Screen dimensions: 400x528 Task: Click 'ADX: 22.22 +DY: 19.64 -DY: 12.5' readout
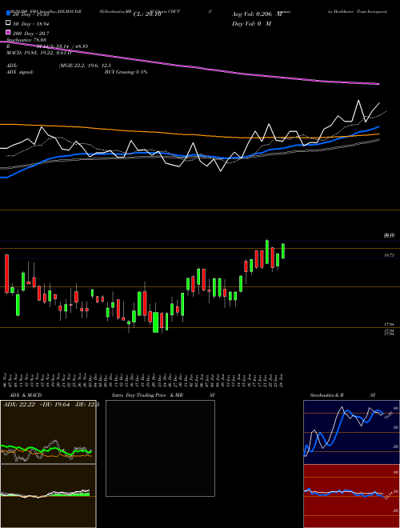51,405
